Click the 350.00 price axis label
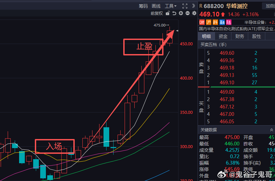The height and width of the screenshot is (181, 275). (x=186, y=112)
